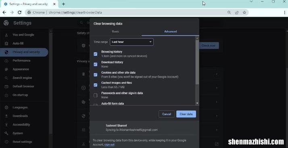Image resolution: width=288 pixels, height=148 pixels.
Task: Open Appearance settings section
Action: tap(21, 69)
